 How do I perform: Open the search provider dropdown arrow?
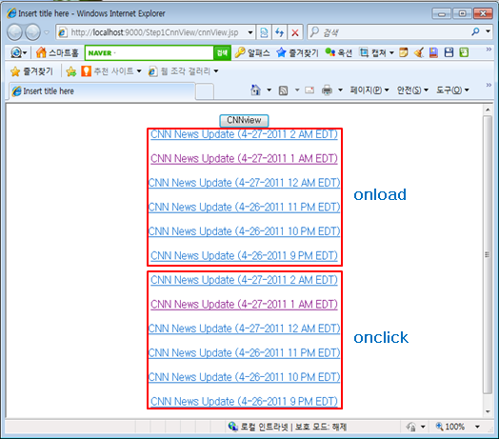click(488, 31)
